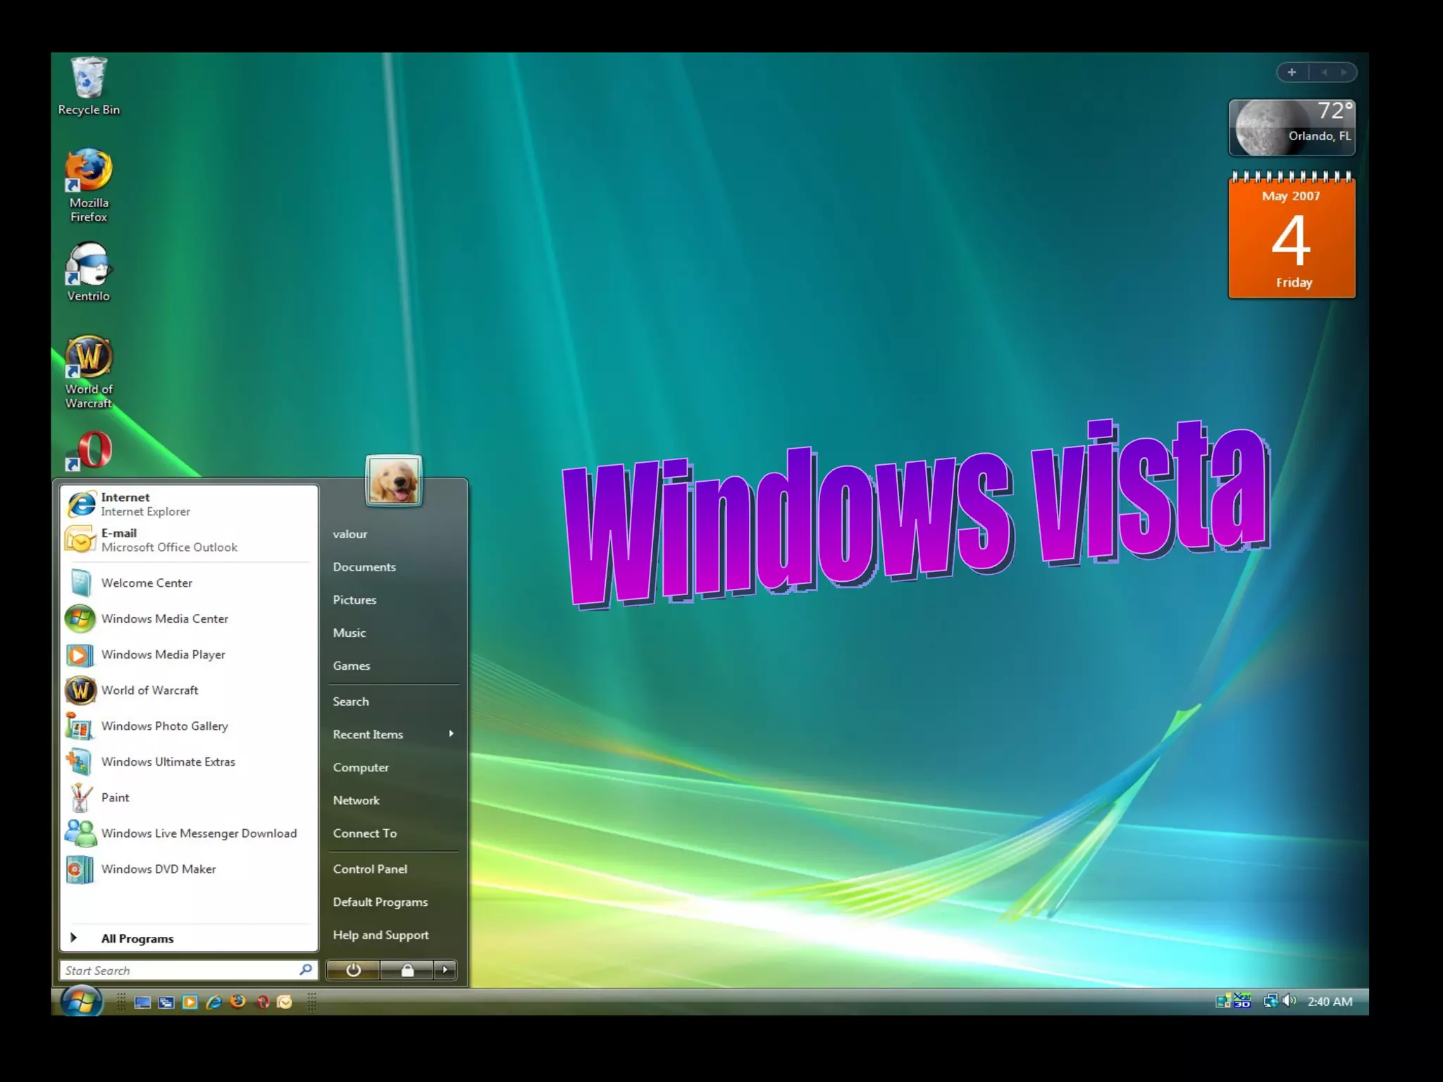This screenshot has height=1082, width=1443.
Task: Open Welcome Center in the Start menu
Action: [x=189, y=583]
